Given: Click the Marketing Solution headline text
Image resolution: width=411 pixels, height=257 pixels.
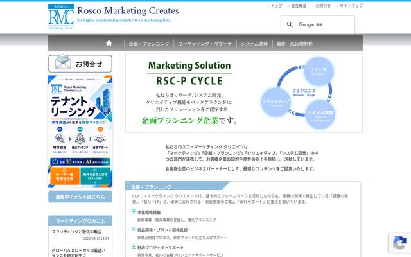Looking at the screenshot, I should (x=189, y=66).
